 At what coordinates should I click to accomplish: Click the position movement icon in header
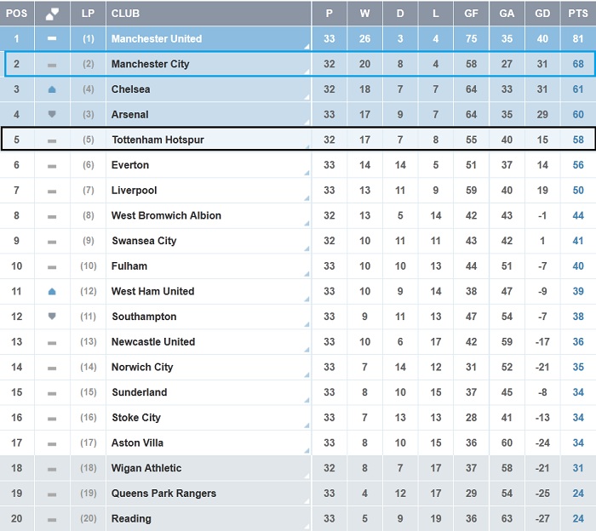coord(53,13)
